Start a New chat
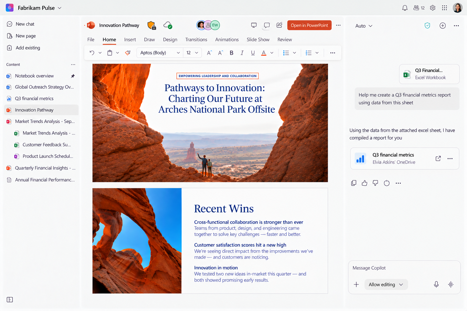This screenshot has width=467, height=311. point(21,24)
